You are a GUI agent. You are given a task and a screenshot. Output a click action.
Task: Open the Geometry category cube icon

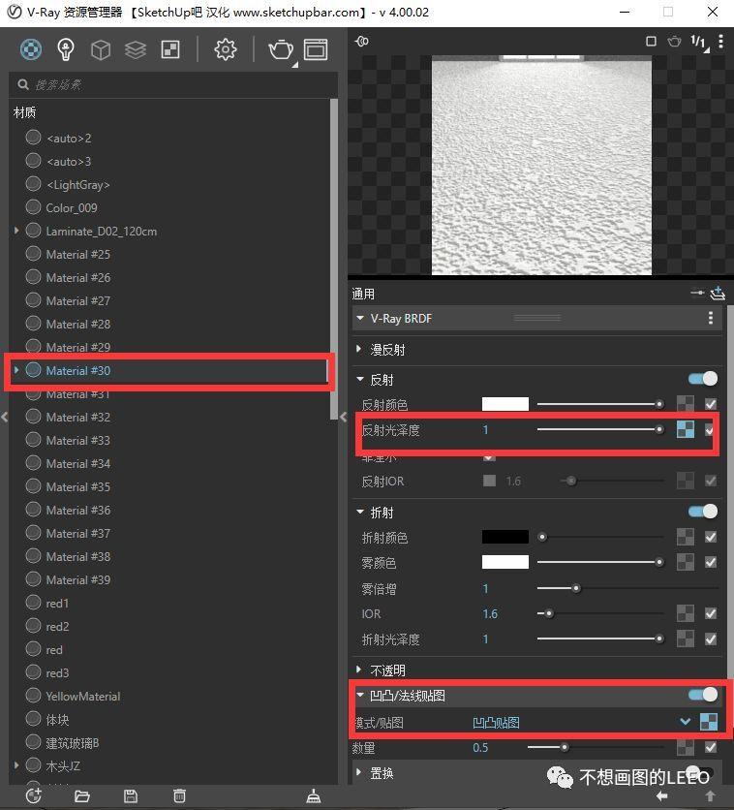(x=101, y=50)
